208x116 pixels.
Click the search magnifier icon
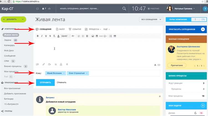click(x=124, y=9)
